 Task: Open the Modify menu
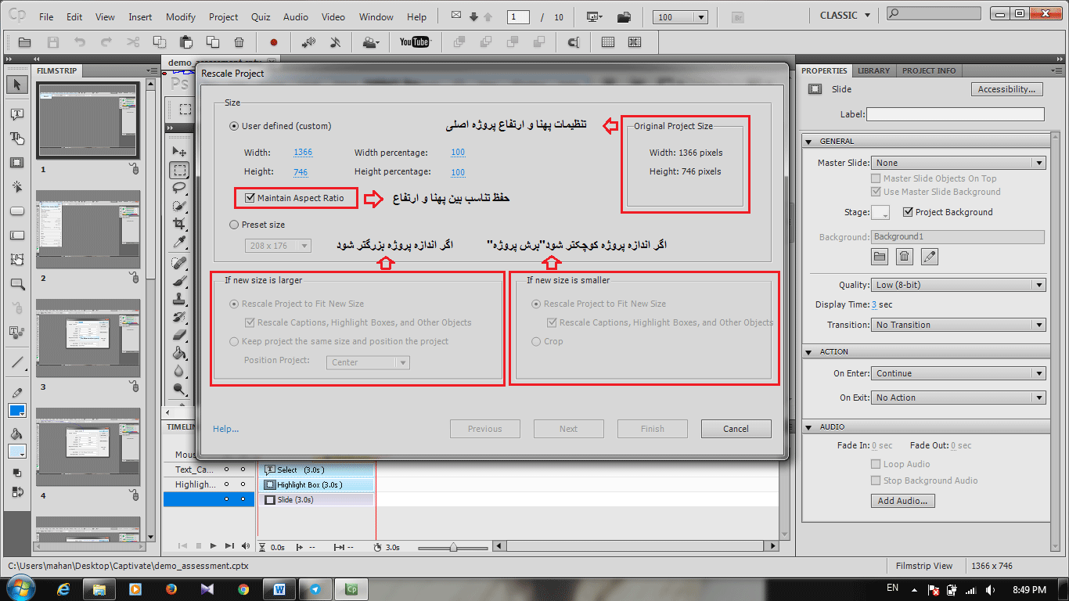click(x=181, y=16)
